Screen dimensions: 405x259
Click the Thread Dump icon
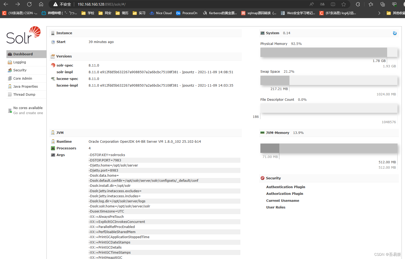(10, 94)
